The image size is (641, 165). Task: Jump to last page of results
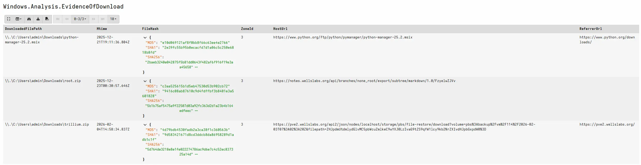tap(103, 19)
